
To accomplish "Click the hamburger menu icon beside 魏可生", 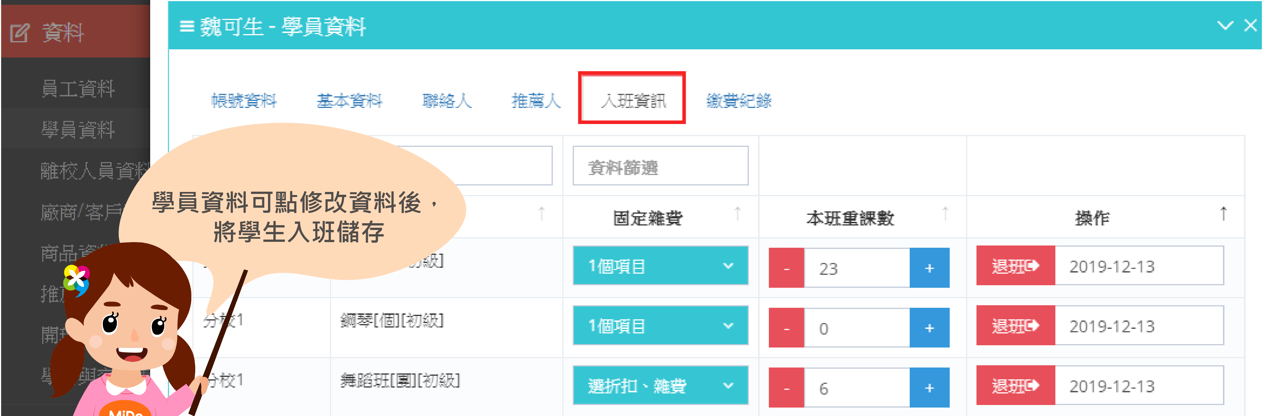I will (x=187, y=26).
